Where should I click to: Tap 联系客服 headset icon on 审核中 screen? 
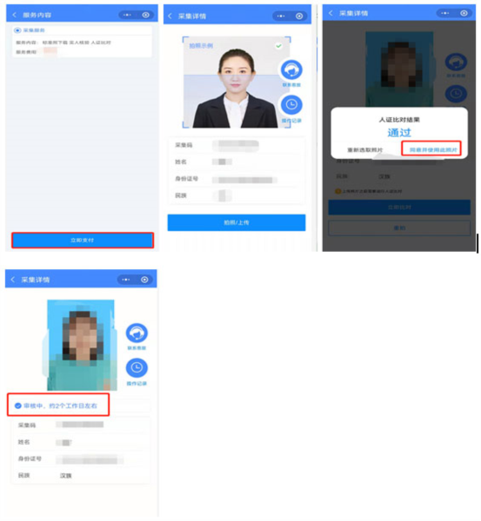tap(137, 333)
